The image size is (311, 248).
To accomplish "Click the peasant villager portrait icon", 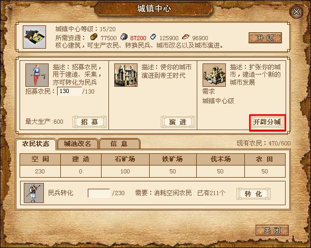I will [x=37, y=75].
